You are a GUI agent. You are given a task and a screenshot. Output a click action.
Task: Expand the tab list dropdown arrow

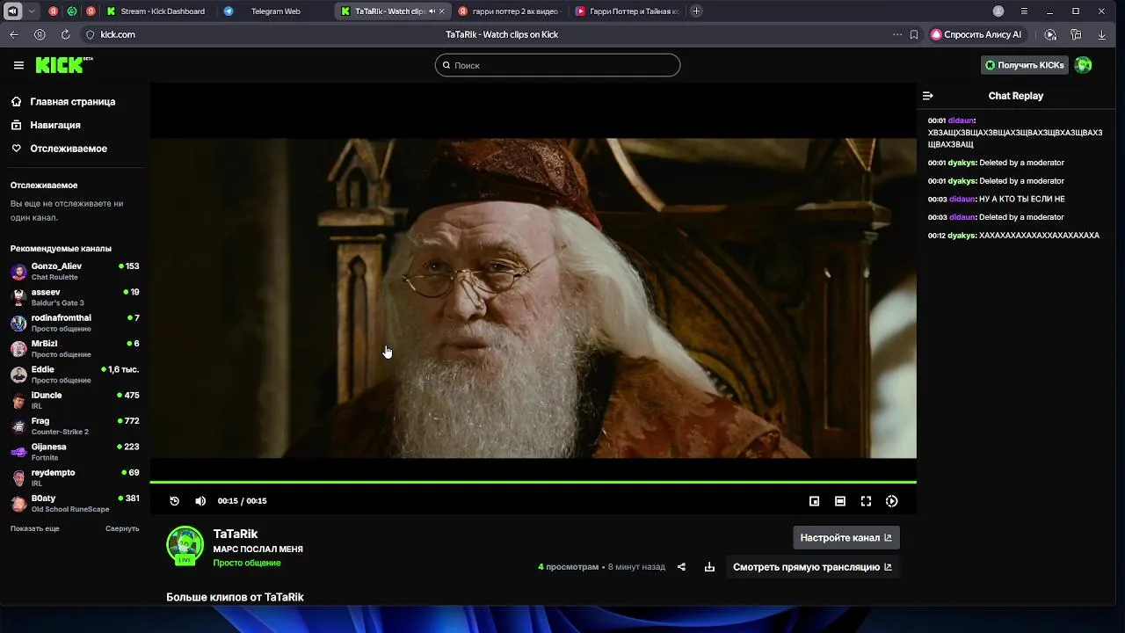tap(33, 11)
